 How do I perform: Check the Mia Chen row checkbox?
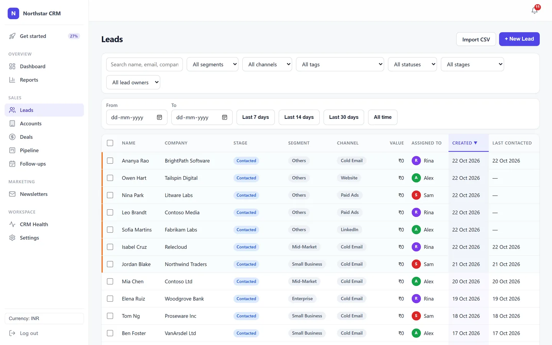point(110,281)
